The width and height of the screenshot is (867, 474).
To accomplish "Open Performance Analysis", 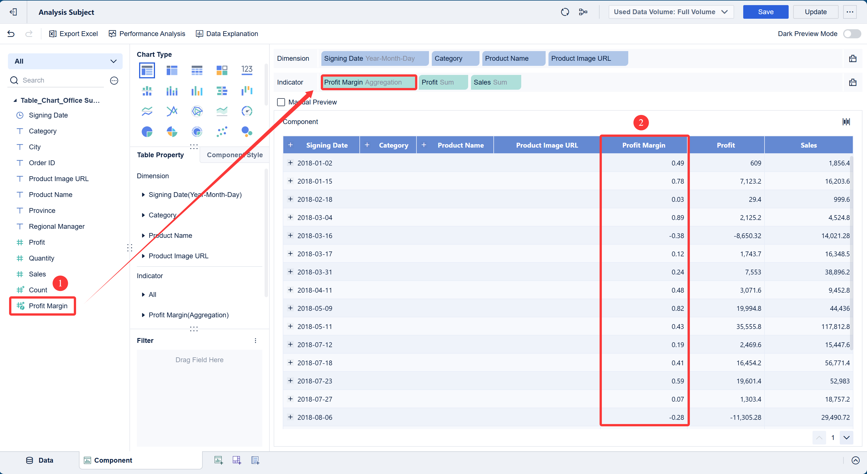I will click(x=147, y=34).
